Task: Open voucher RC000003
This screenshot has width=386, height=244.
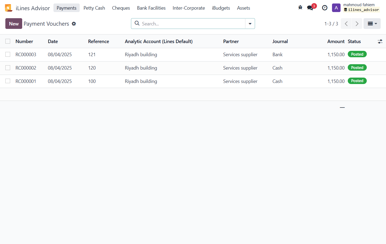Action: point(26,55)
